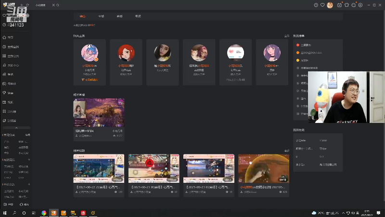Click 全部 link beside related videos section
385x217 pixels.
coord(286,150)
